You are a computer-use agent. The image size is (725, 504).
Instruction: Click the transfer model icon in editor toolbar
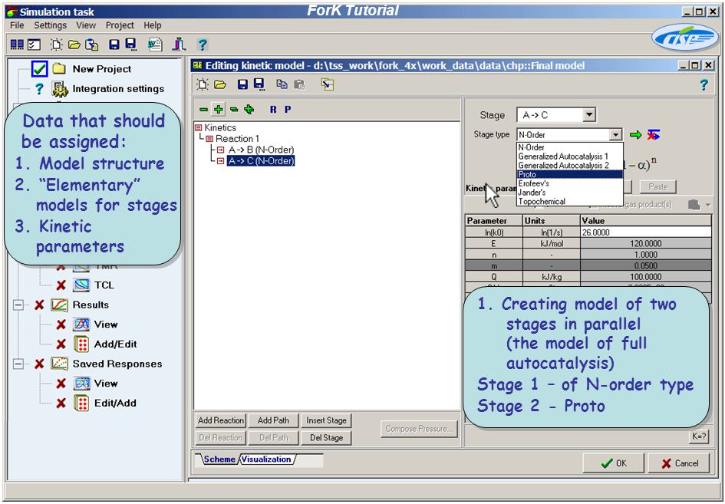(x=328, y=84)
